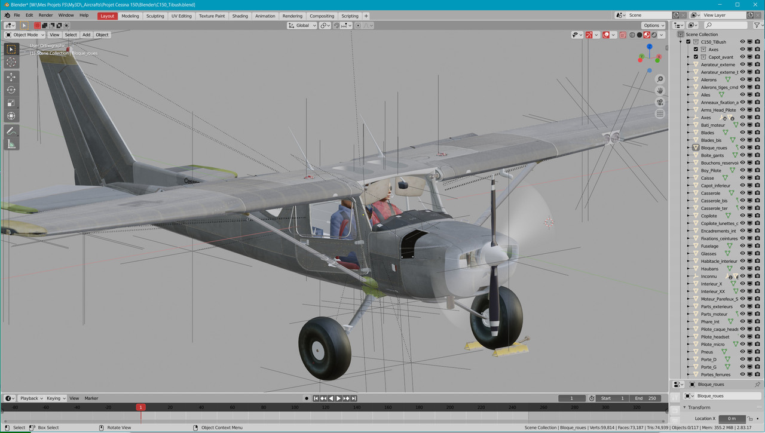Open the File menu

point(17,16)
